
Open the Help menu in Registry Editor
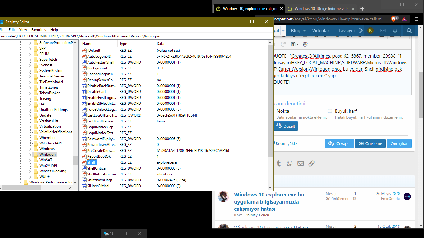54,30
